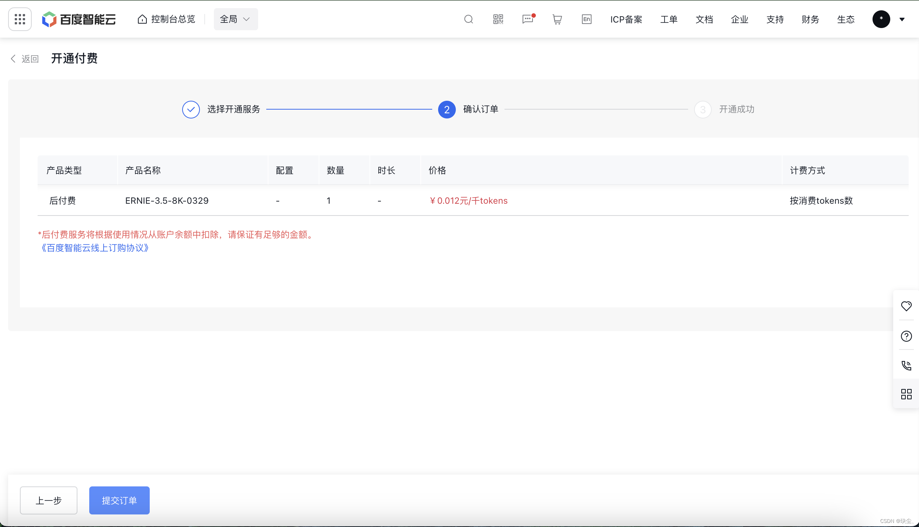
Task: Click the black user avatar
Action: coord(881,19)
